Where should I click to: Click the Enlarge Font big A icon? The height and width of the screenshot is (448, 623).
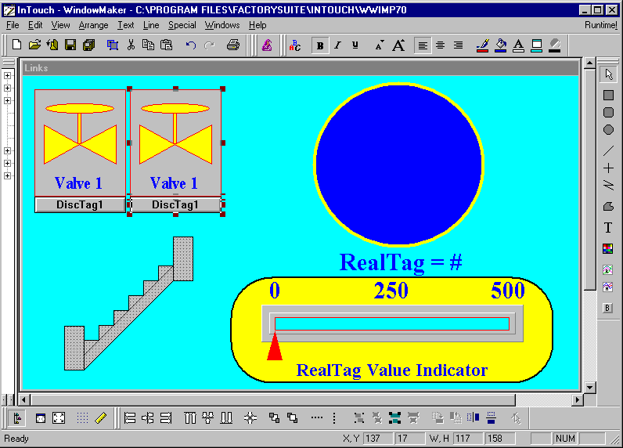(x=398, y=45)
